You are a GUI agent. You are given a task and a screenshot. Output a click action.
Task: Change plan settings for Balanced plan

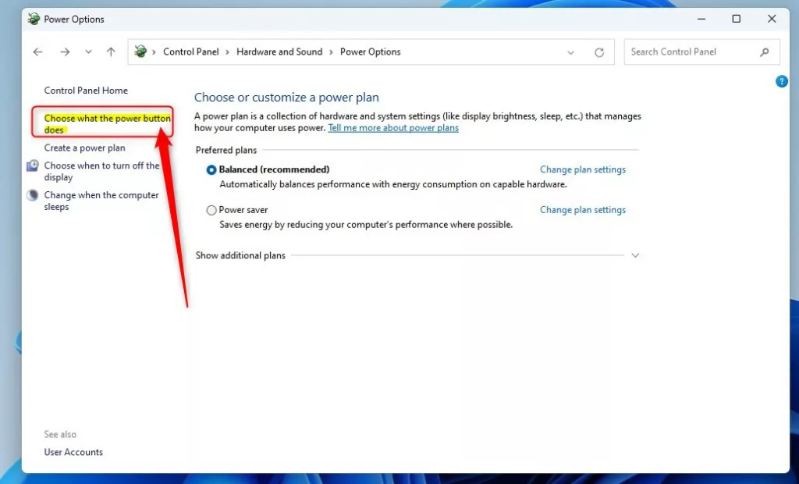click(x=582, y=169)
